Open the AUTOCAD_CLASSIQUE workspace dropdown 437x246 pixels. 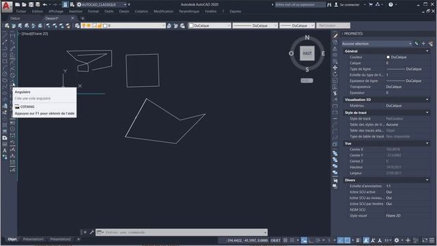[x=102, y=5]
